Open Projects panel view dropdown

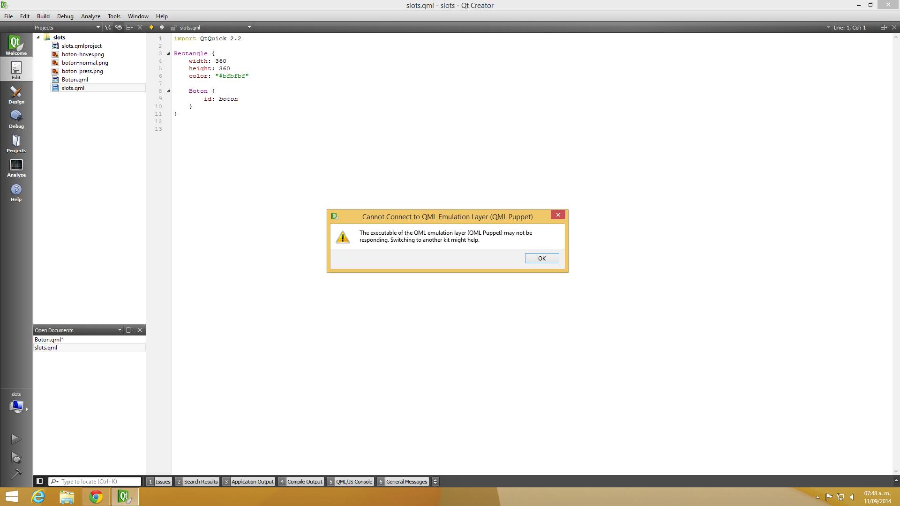tap(98, 27)
